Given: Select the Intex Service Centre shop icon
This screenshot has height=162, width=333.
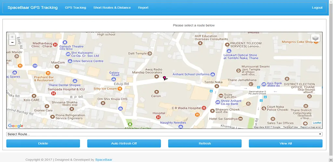Looking at the screenshot, I should coord(70,61).
